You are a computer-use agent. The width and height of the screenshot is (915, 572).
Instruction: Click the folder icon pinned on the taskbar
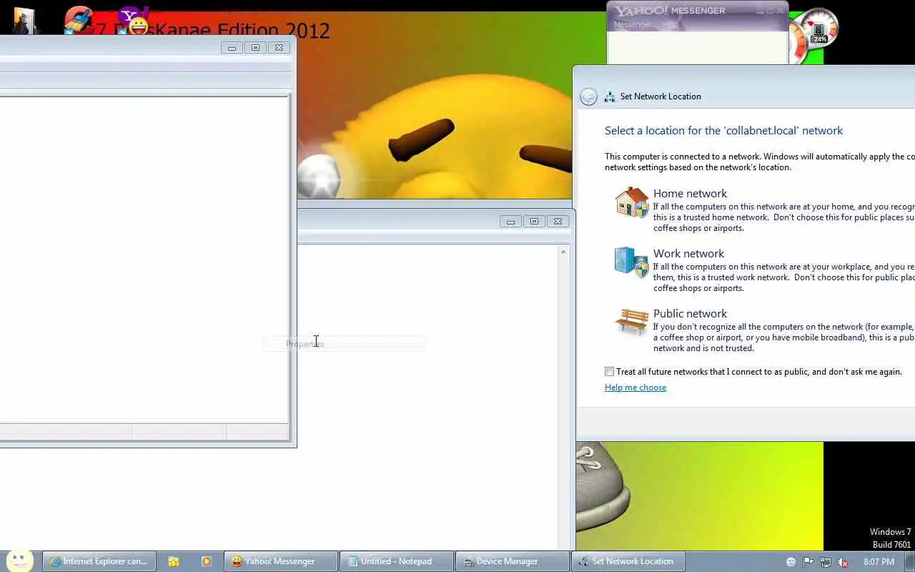point(174,561)
